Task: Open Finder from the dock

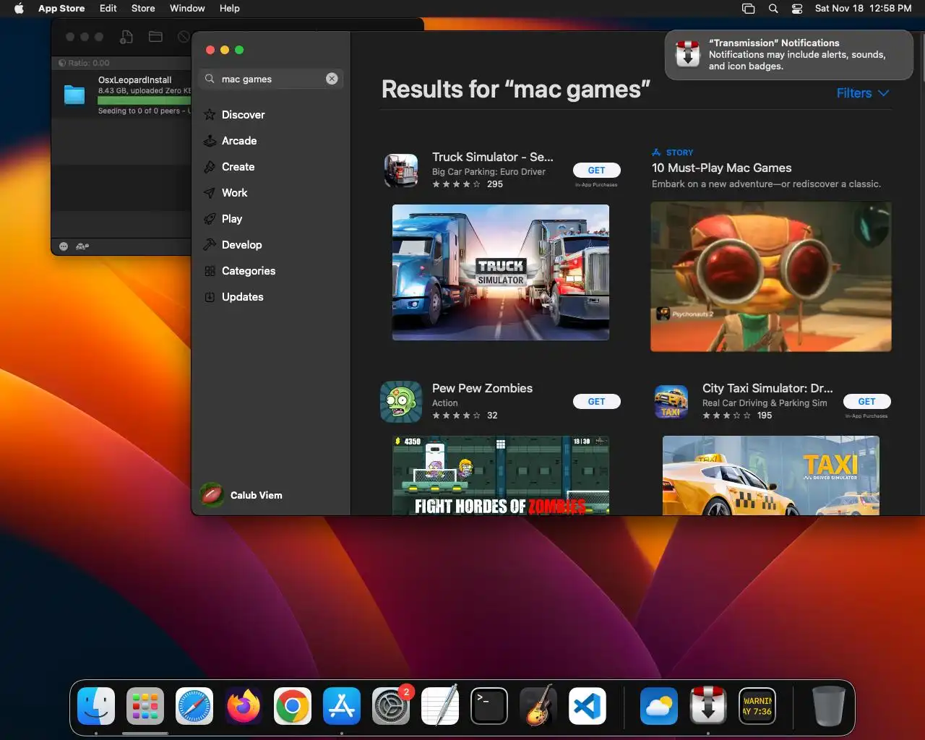Action: click(x=96, y=706)
